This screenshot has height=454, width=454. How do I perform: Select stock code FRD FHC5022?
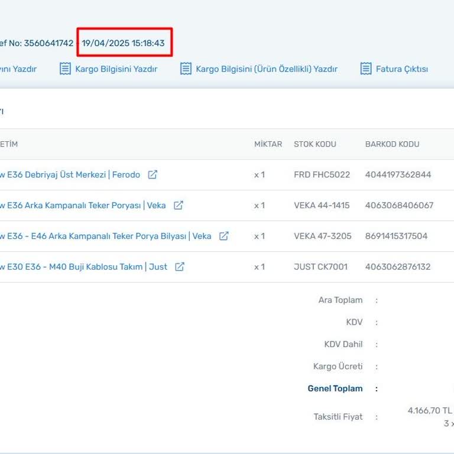(x=322, y=175)
